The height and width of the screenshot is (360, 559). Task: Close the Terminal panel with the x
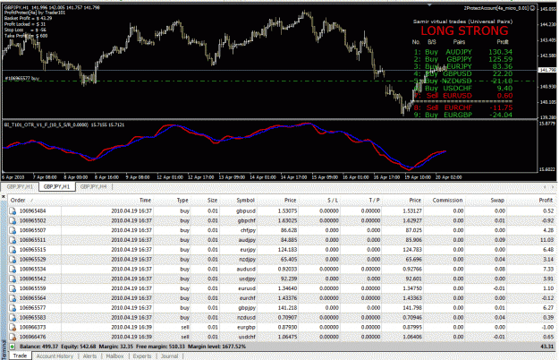coord(4,197)
